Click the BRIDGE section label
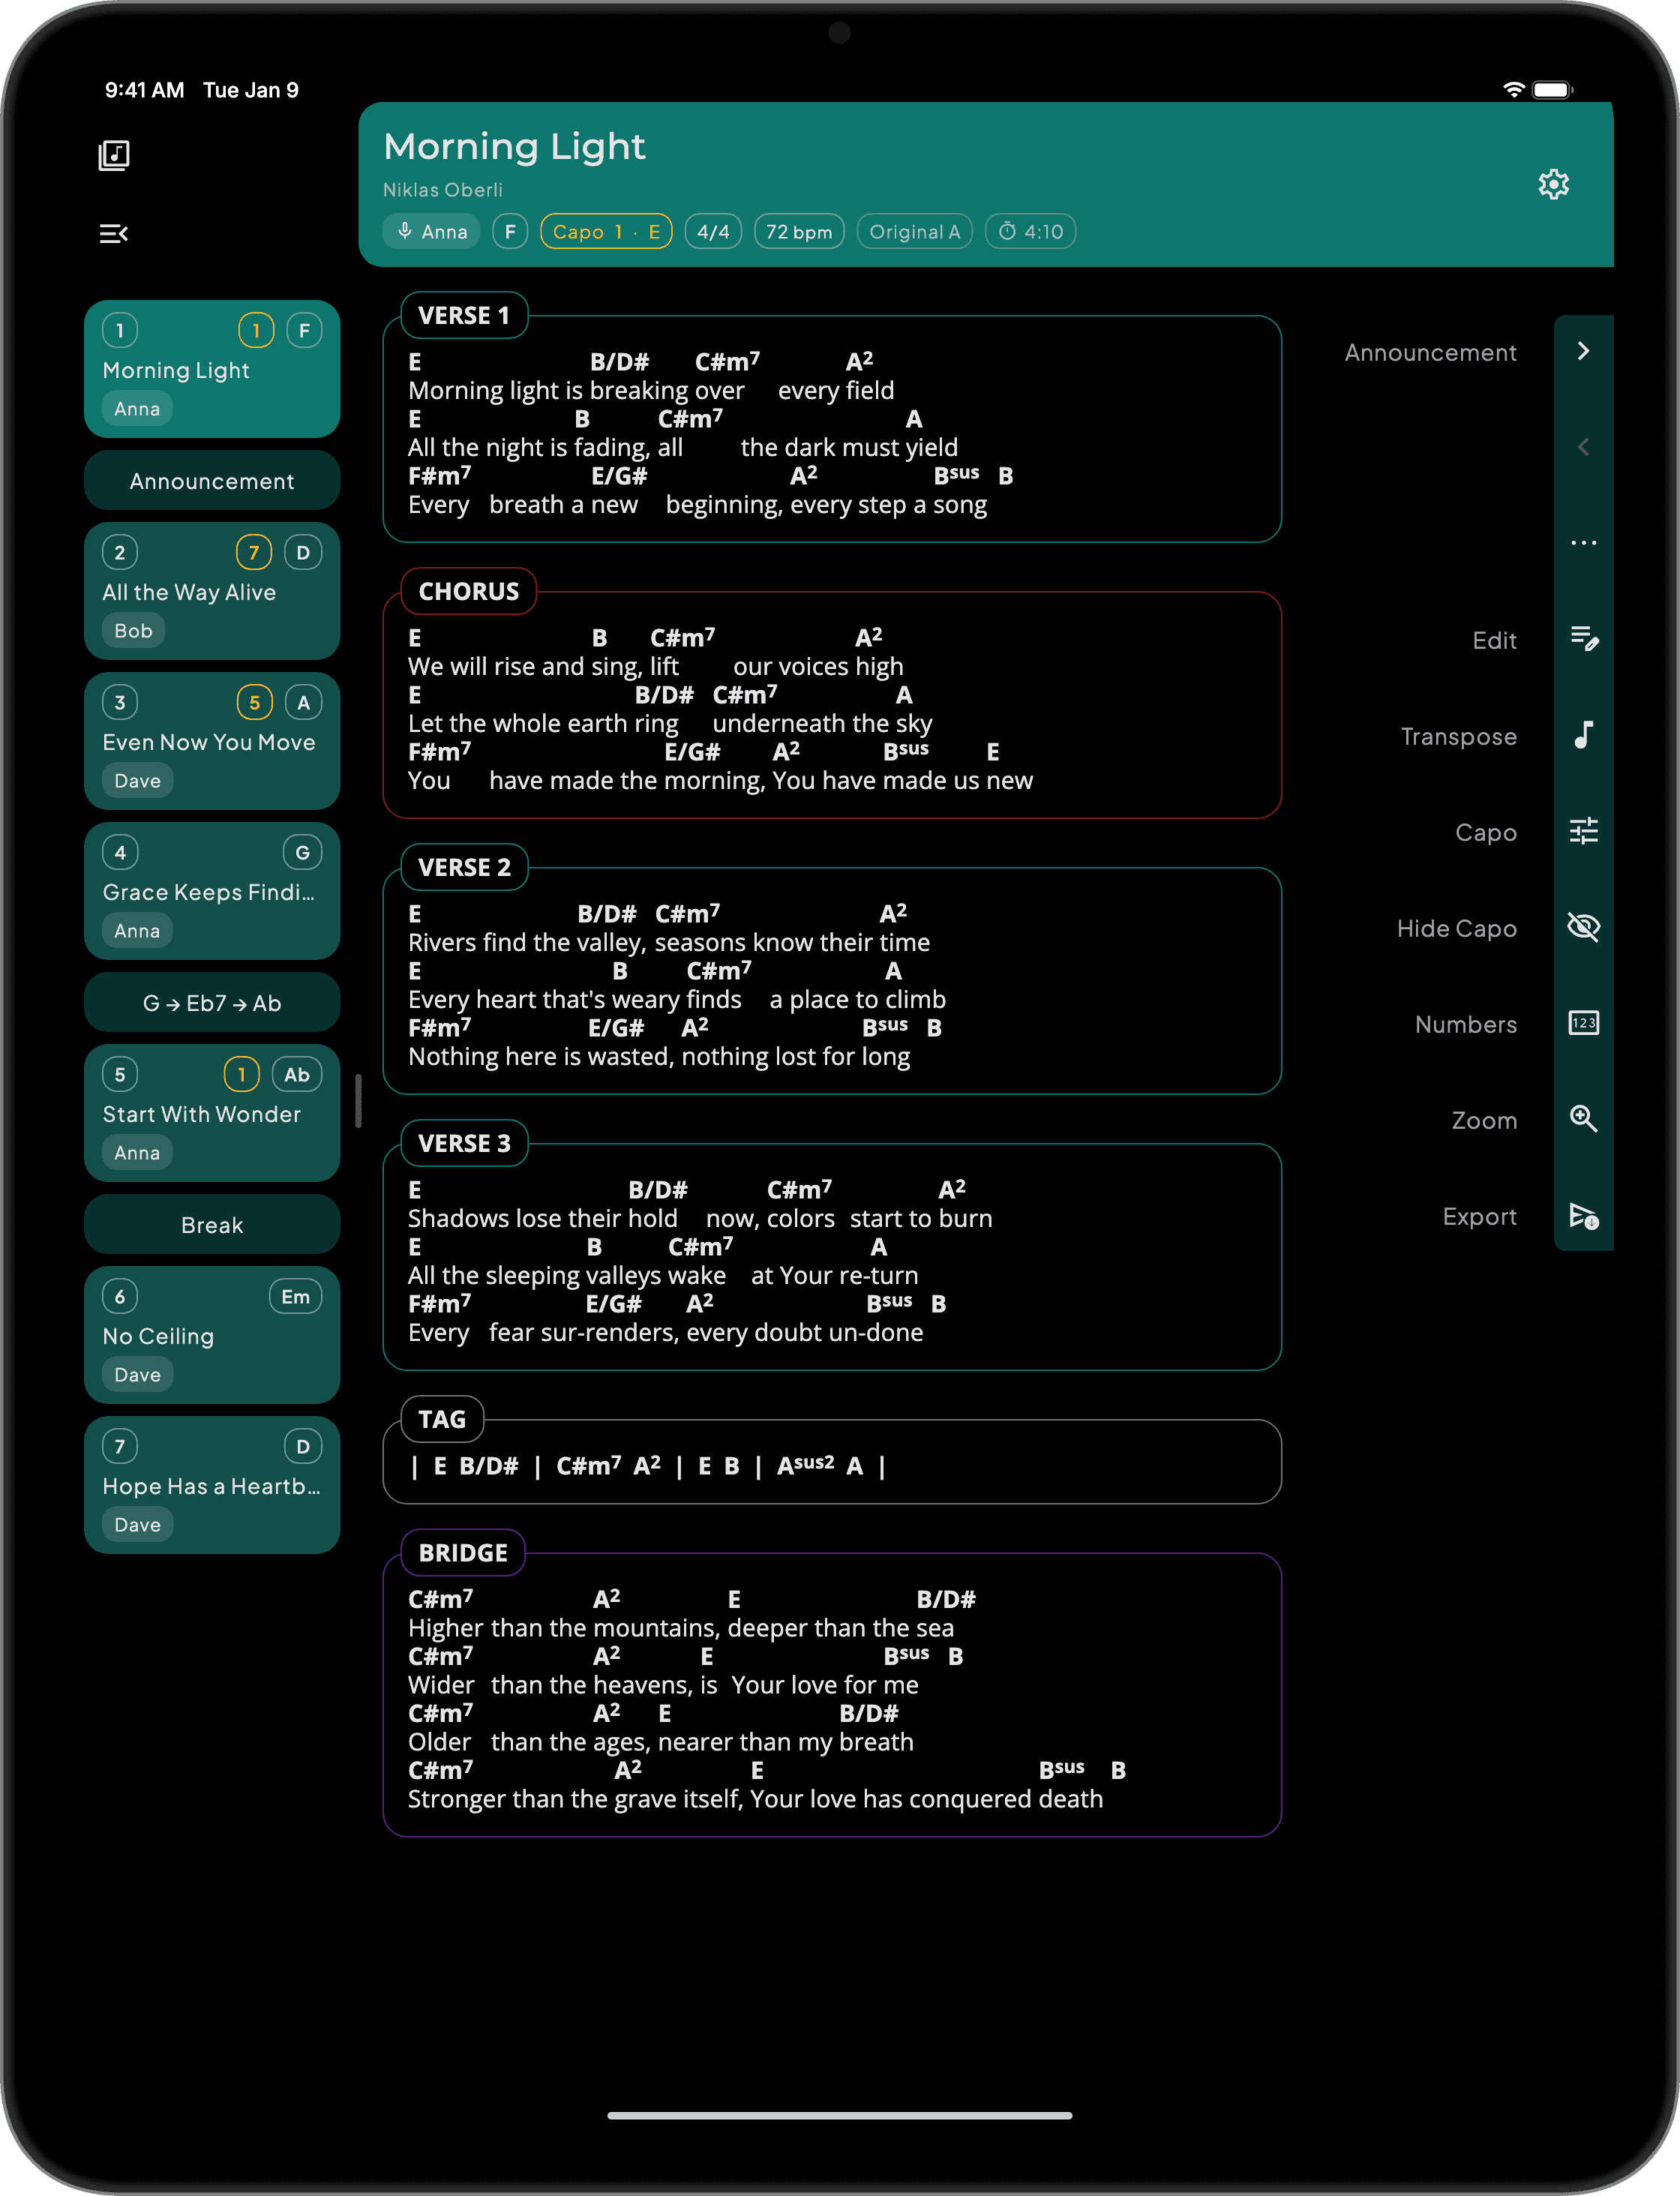Screen dimensions: 1680x2196 click(x=463, y=1552)
